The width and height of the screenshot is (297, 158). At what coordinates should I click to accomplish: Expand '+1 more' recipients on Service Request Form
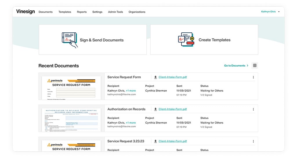pos(131,91)
